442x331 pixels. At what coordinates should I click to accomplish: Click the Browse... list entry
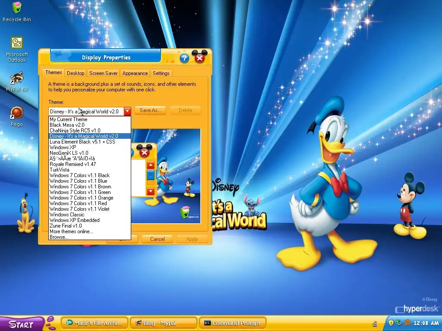pos(90,237)
